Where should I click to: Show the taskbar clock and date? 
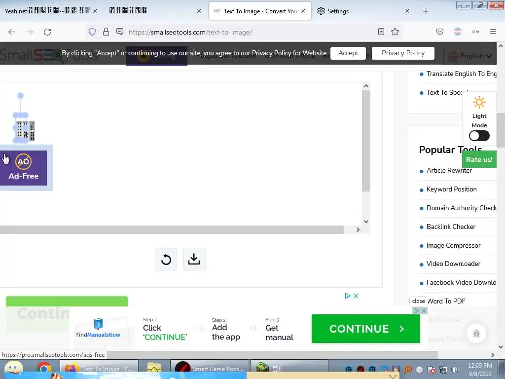point(480,370)
